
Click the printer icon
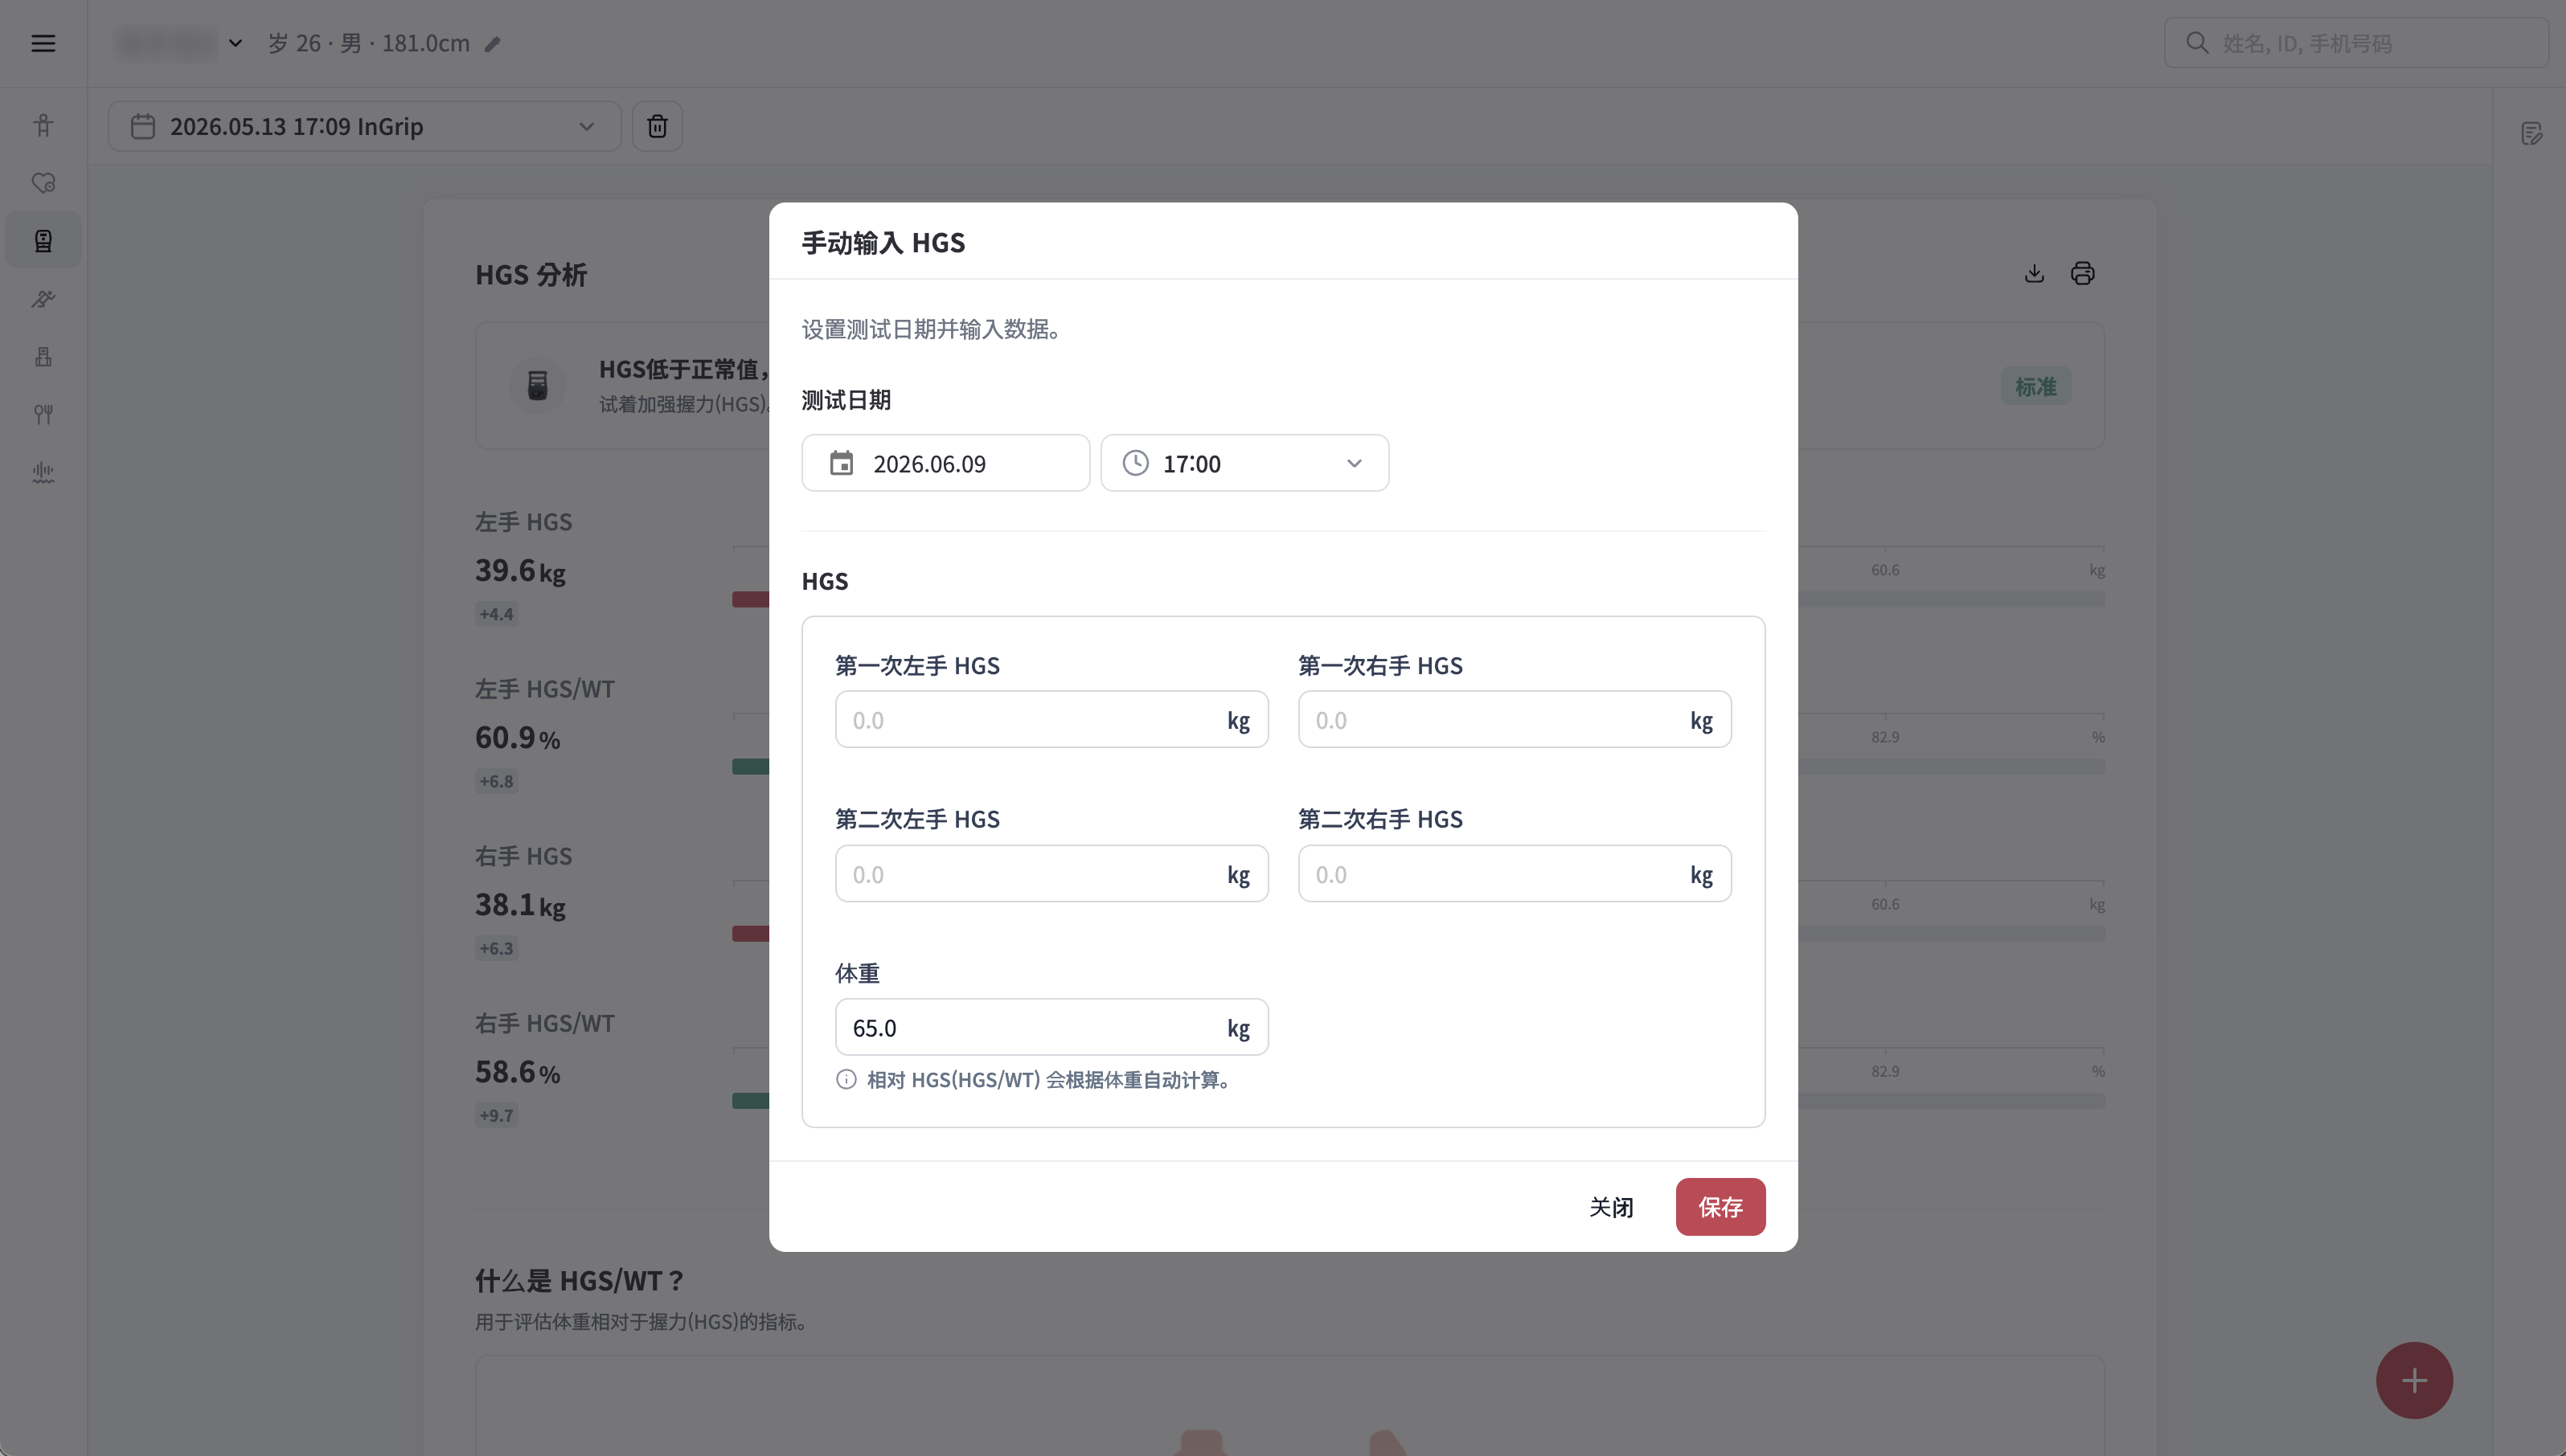pos(2083,273)
